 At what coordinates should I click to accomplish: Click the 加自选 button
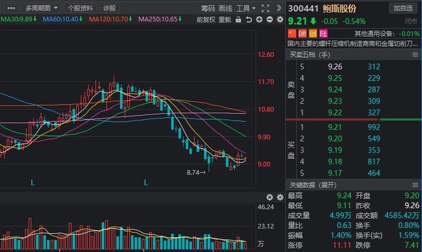(403, 8)
